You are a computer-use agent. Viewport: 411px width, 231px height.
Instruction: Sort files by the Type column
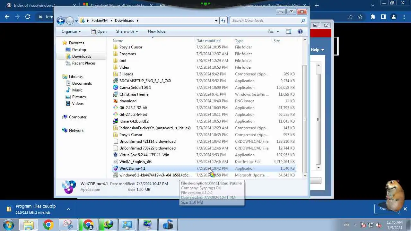click(x=252, y=41)
